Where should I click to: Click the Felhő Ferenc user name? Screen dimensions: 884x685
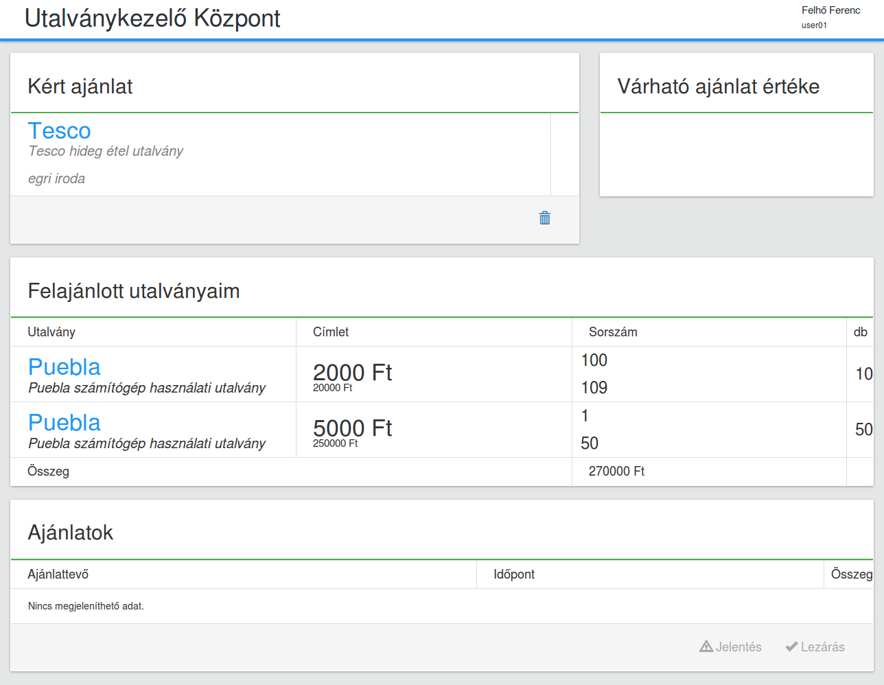(x=830, y=10)
